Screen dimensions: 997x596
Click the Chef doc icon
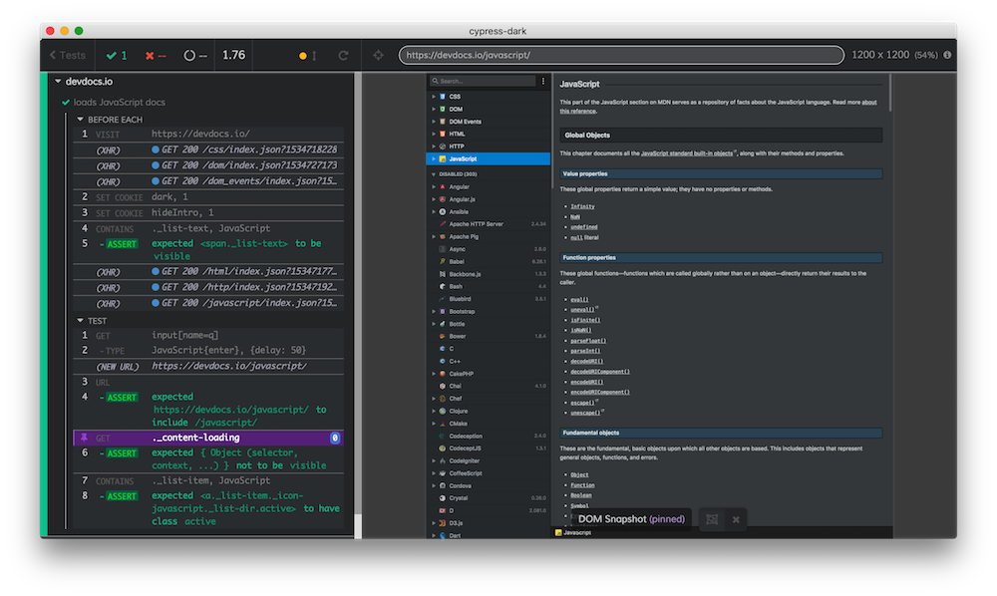(x=443, y=399)
